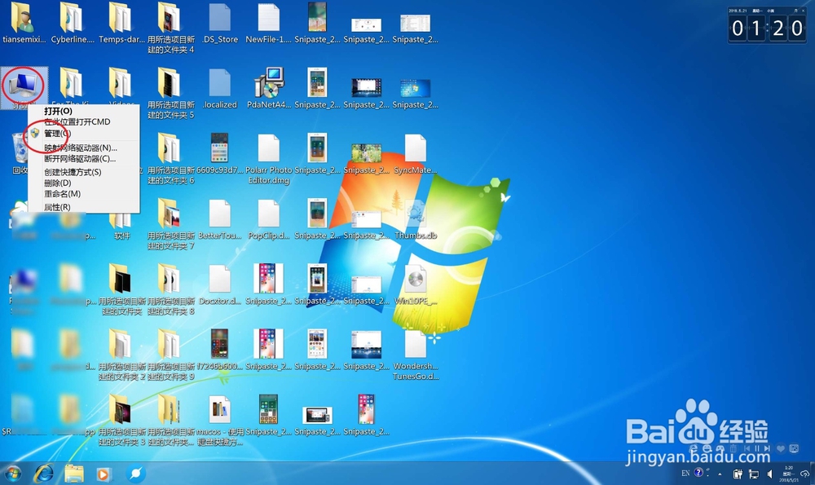Screen dimensions: 815x485
Task: Select folder 用所选项目新建的文件夹 9
Action: point(170,355)
